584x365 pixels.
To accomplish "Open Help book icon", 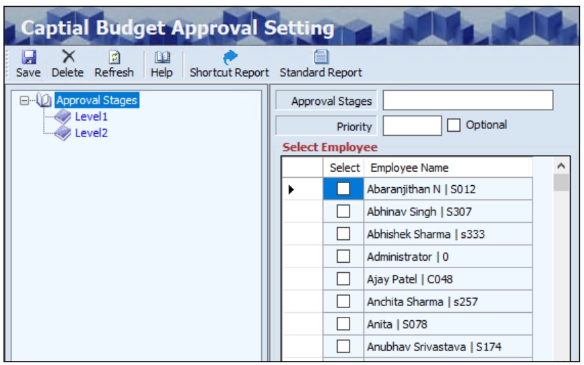I will [x=161, y=57].
